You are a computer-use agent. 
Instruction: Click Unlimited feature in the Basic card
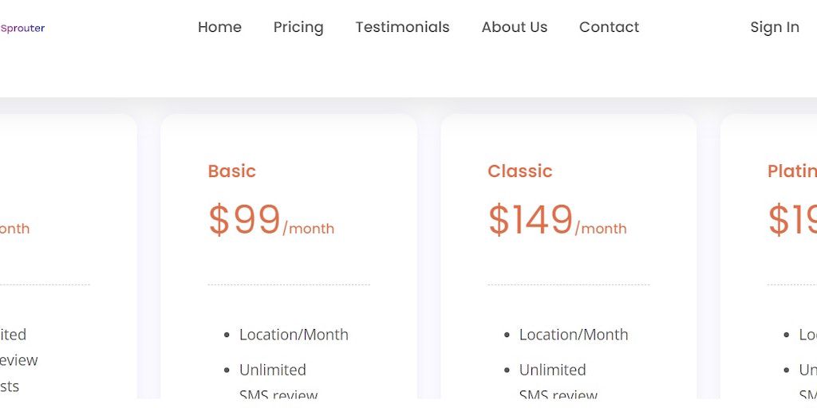[x=272, y=370]
